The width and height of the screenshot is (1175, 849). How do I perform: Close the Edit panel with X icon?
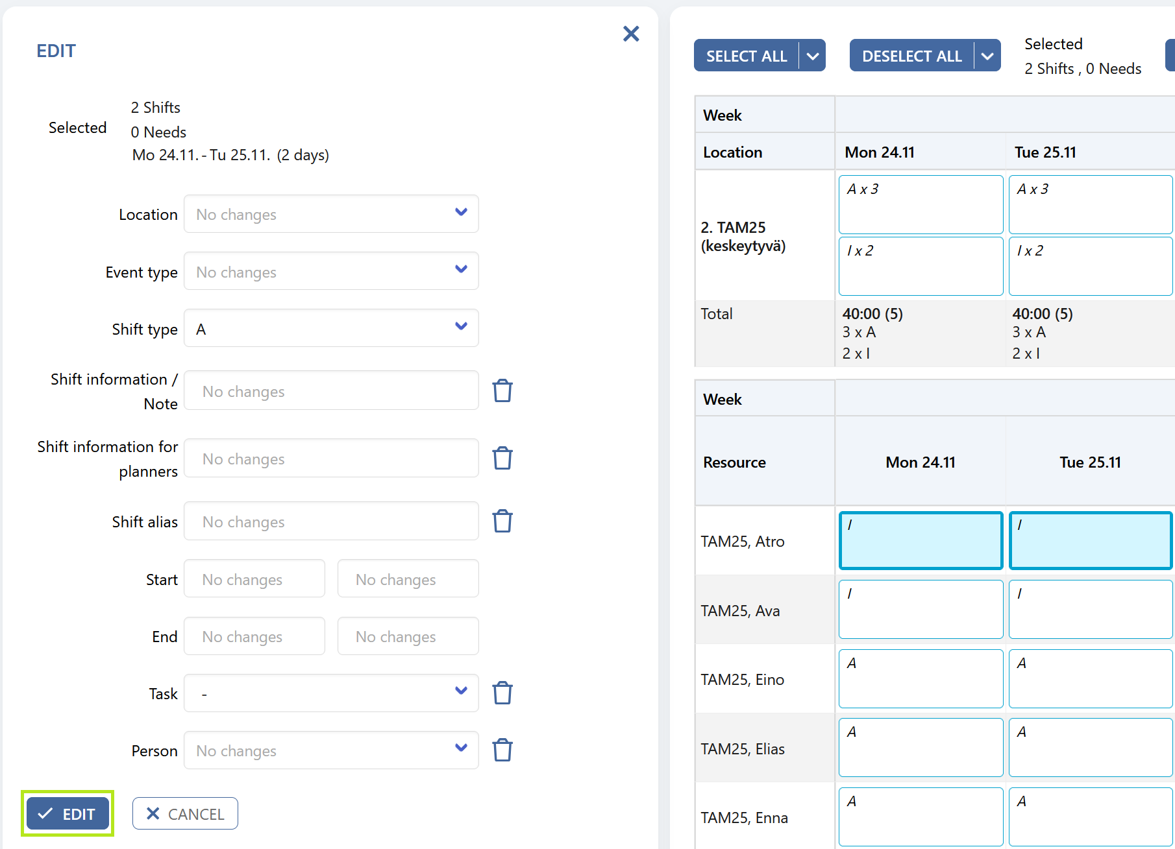[631, 34]
